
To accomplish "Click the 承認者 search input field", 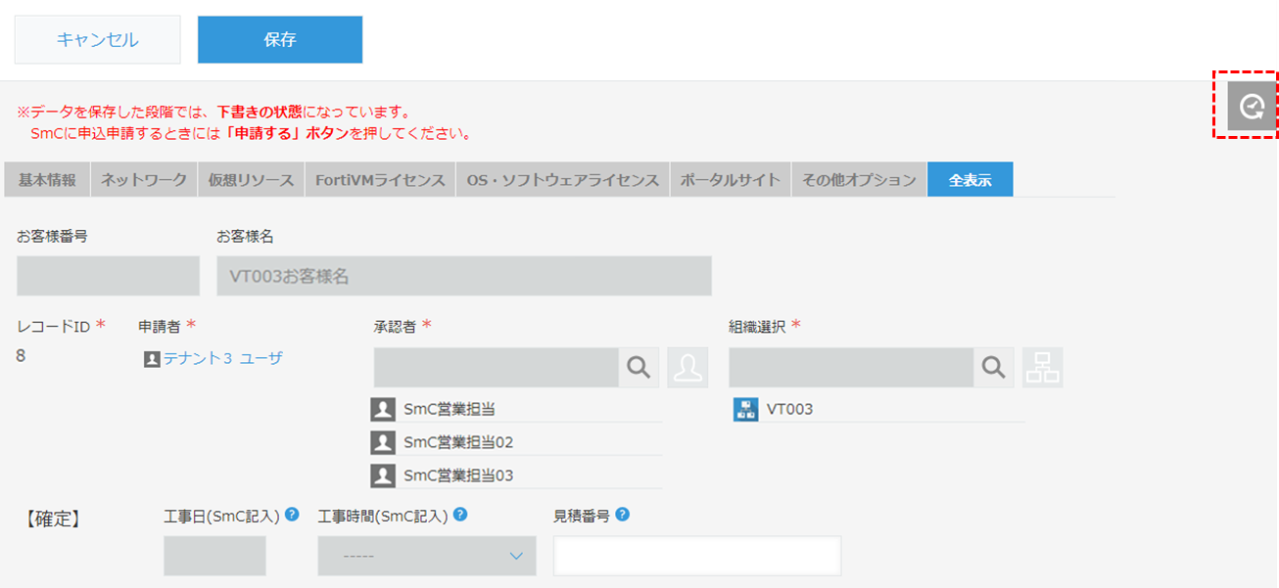I will (x=496, y=367).
